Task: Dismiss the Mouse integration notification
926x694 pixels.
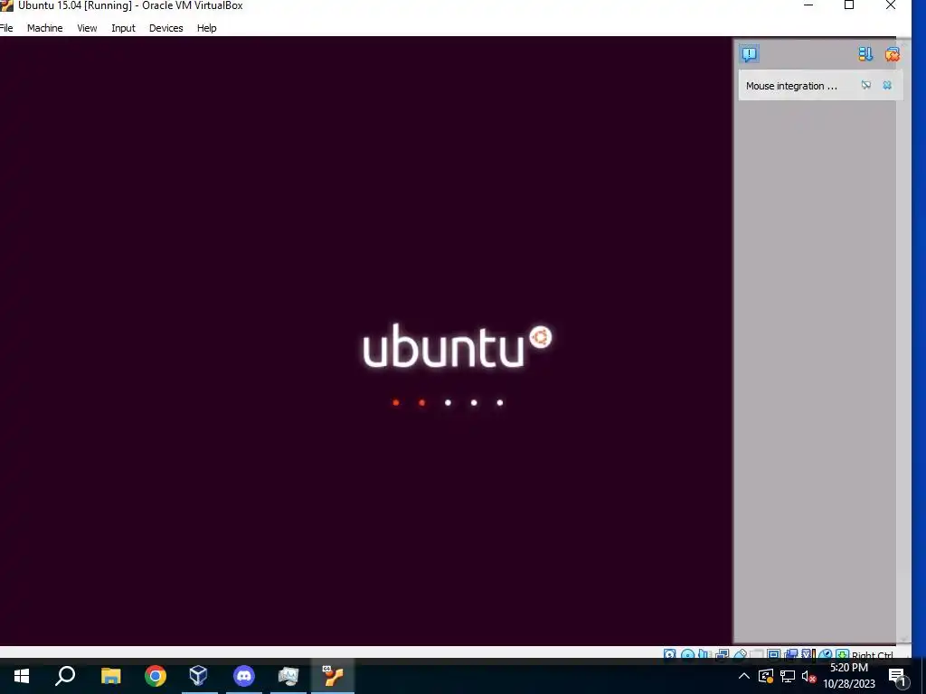Action: 887,85
